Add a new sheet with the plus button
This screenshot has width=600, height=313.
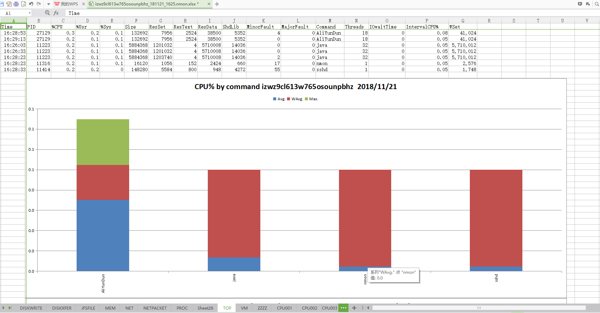(x=354, y=308)
